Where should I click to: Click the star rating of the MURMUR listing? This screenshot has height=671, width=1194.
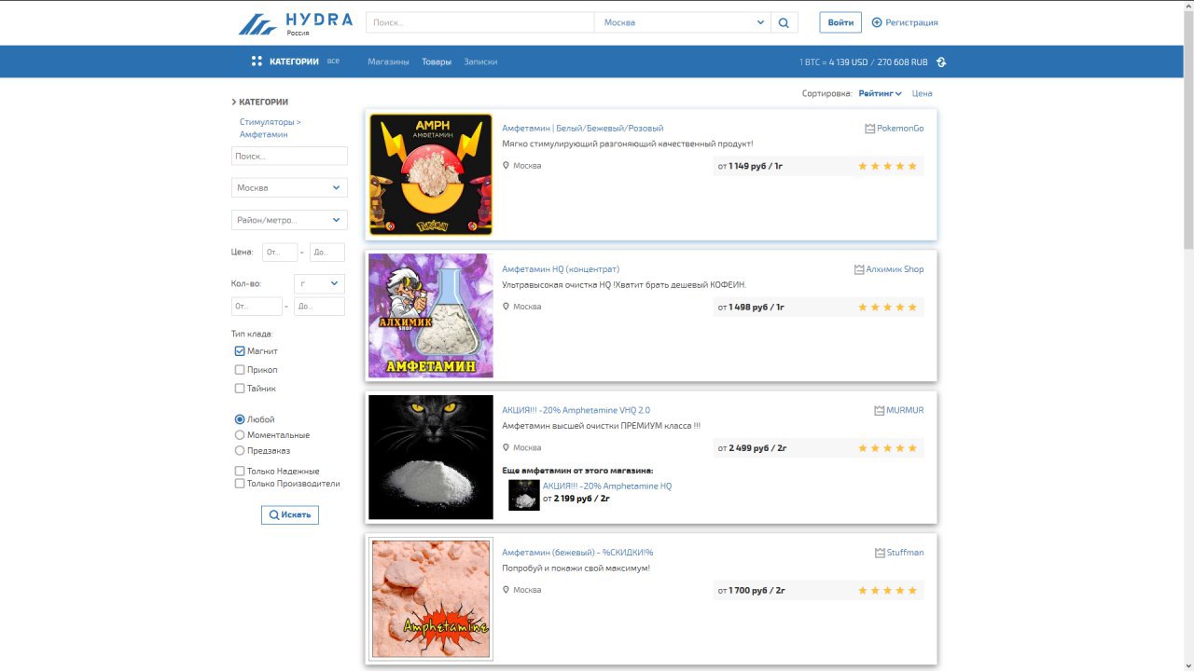tap(887, 448)
